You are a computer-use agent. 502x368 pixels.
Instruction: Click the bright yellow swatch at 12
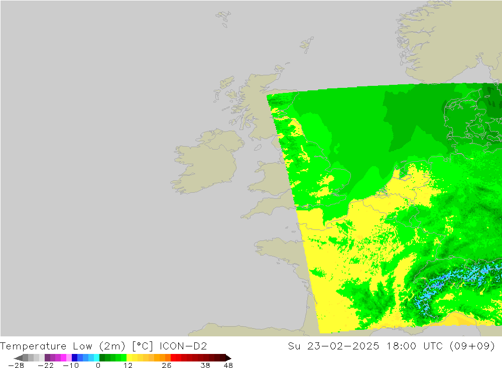click(x=130, y=358)
